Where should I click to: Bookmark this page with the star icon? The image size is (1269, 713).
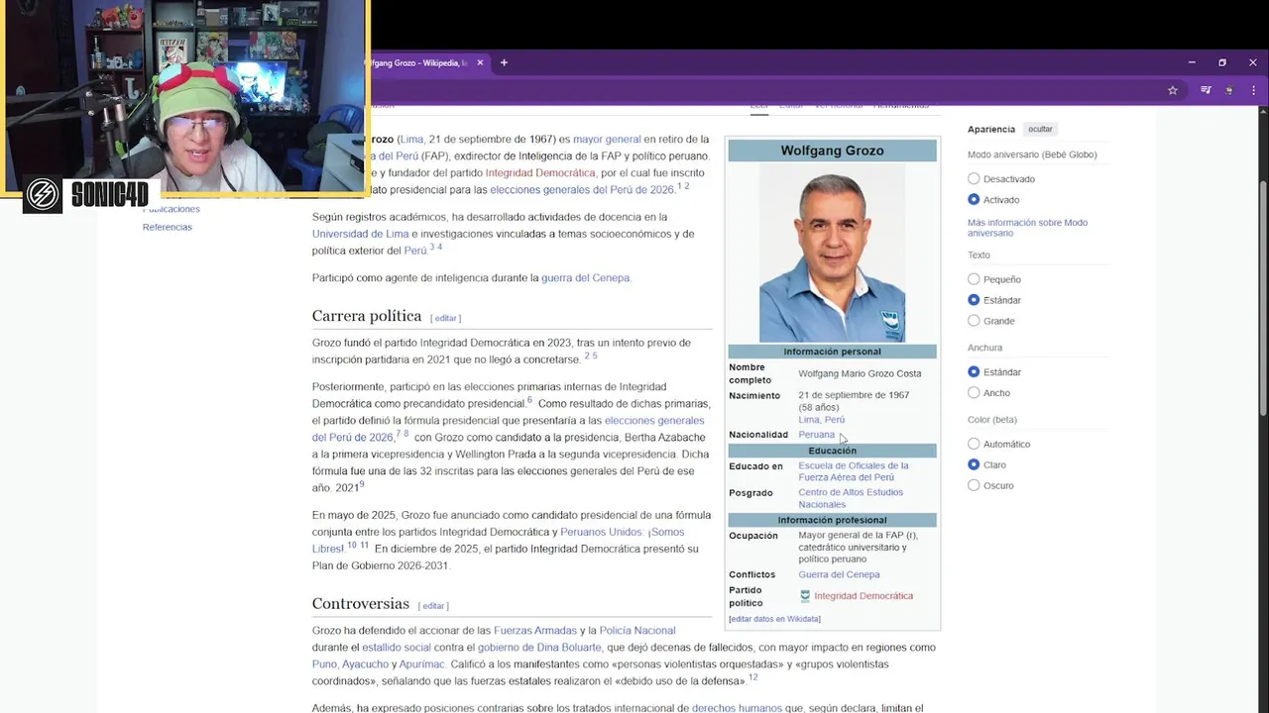coord(1173,90)
